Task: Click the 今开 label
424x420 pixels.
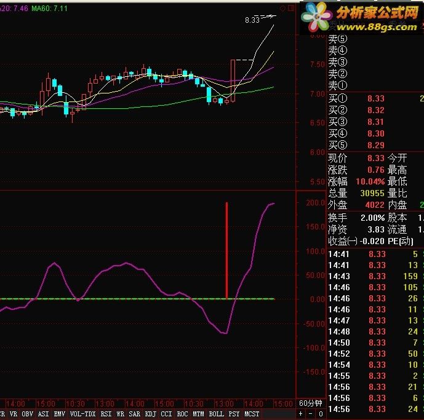Action: point(397,158)
